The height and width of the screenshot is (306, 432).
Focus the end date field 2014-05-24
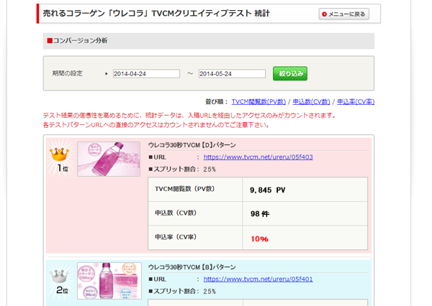tap(232, 73)
